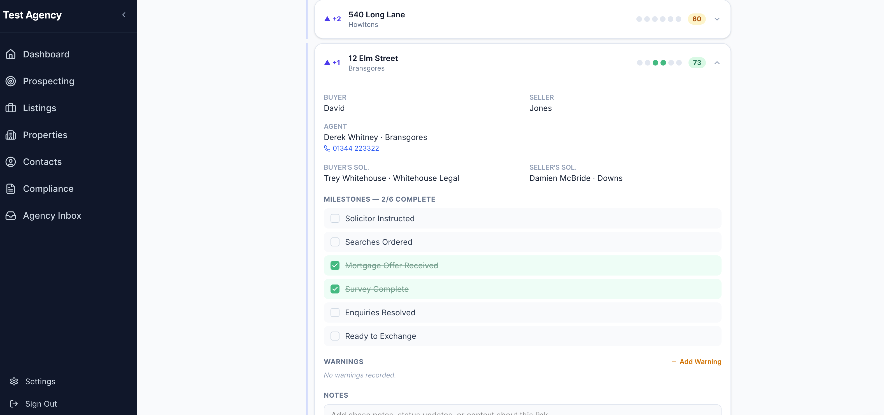Click the green 73 score badge
Screen dimensions: 884x415
697,63
